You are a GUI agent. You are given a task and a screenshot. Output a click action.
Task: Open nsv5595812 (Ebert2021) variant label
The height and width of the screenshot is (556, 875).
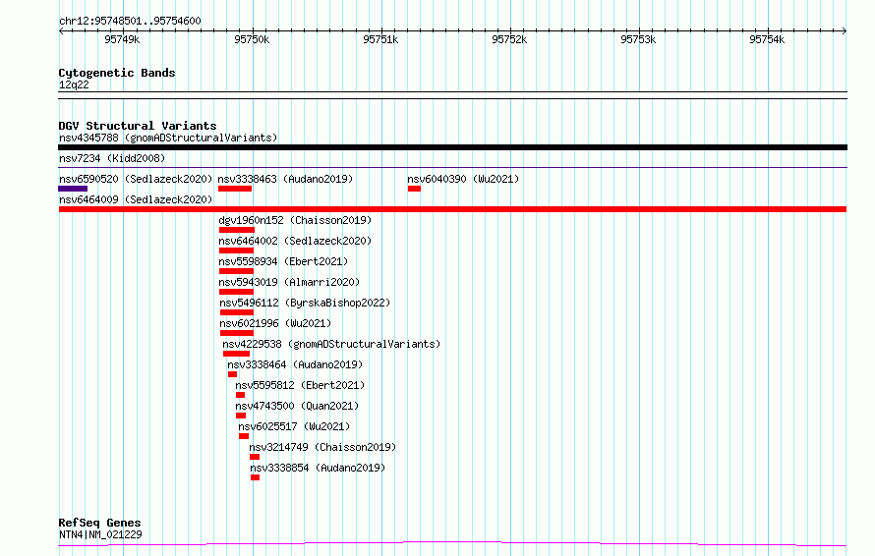[300, 385]
